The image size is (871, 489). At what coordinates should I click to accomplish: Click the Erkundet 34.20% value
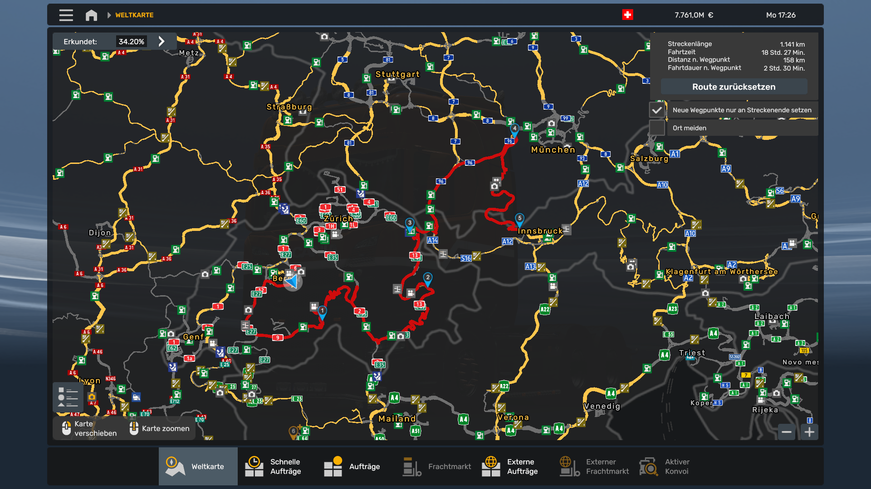point(131,42)
